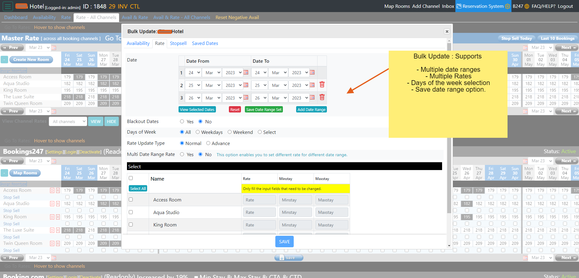Click Add Date Range button
Viewport: 579px width, 278px height.
[x=312, y=109]
